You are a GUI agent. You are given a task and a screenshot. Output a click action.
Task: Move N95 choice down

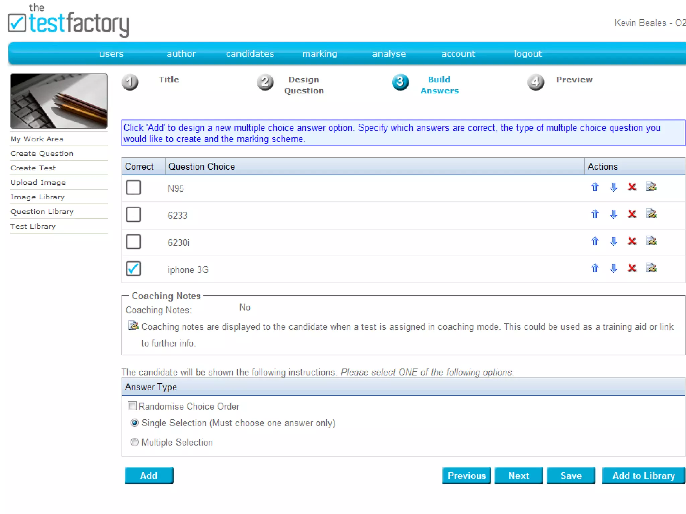click(613, 187)
